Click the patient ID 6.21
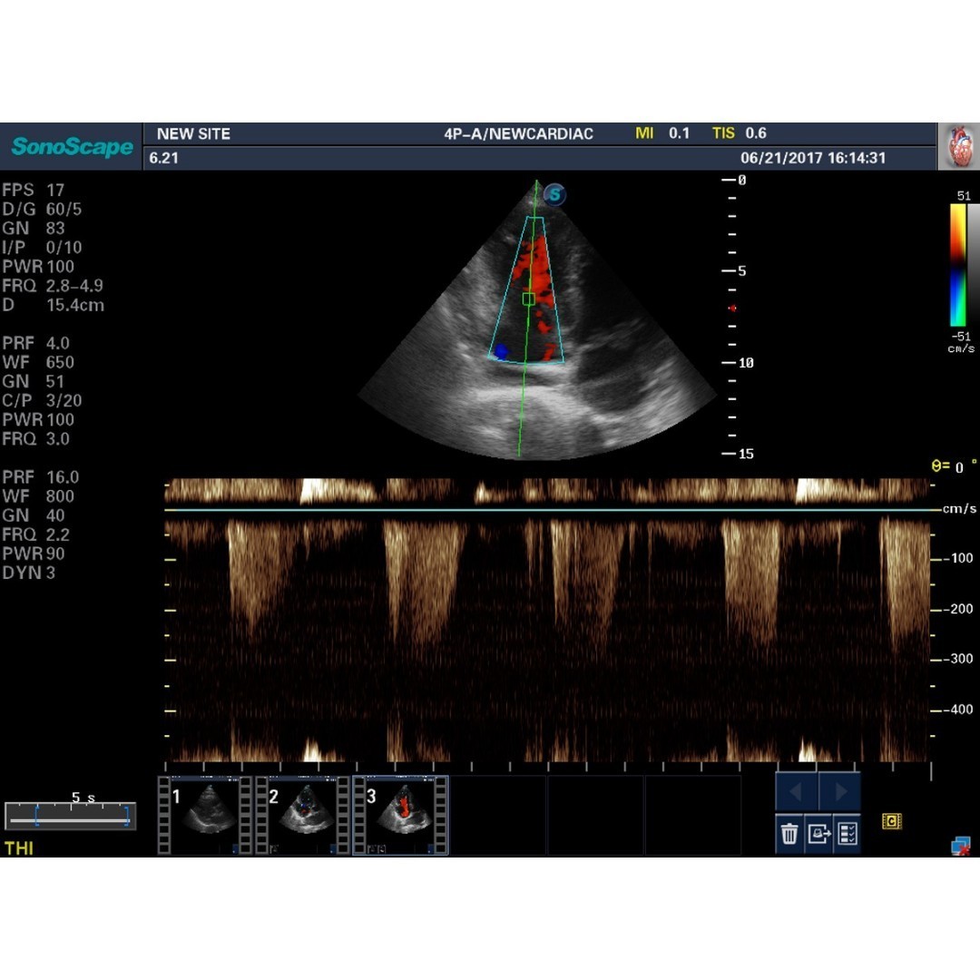The image size is (980, 980). (x=163, y=158)
